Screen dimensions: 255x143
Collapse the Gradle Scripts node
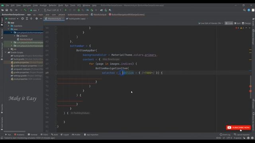click(x=6, y=52)
